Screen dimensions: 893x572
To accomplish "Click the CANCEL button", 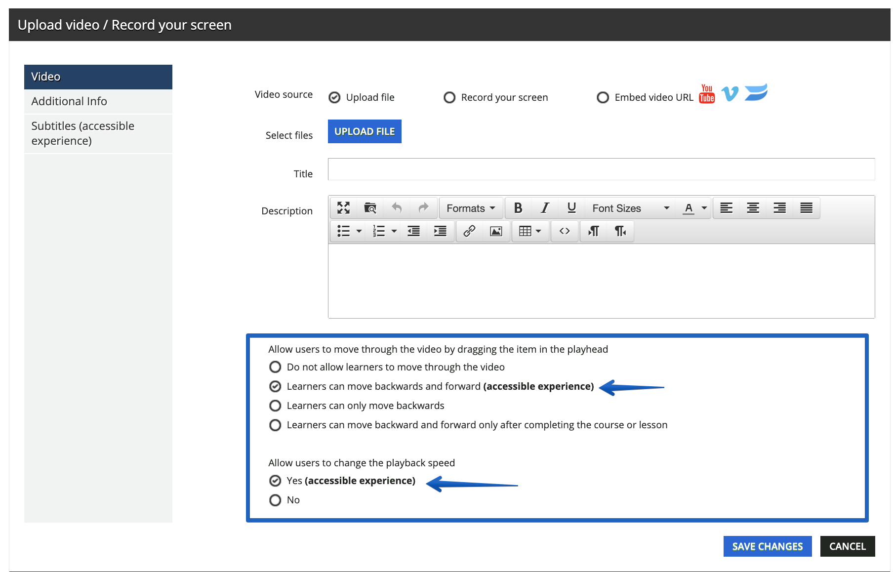I will (848, 546).
